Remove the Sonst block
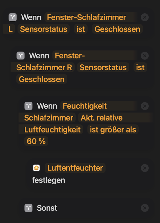Image resolution: width=160 pixels, height=223 pixels. (x=145, y=208)
